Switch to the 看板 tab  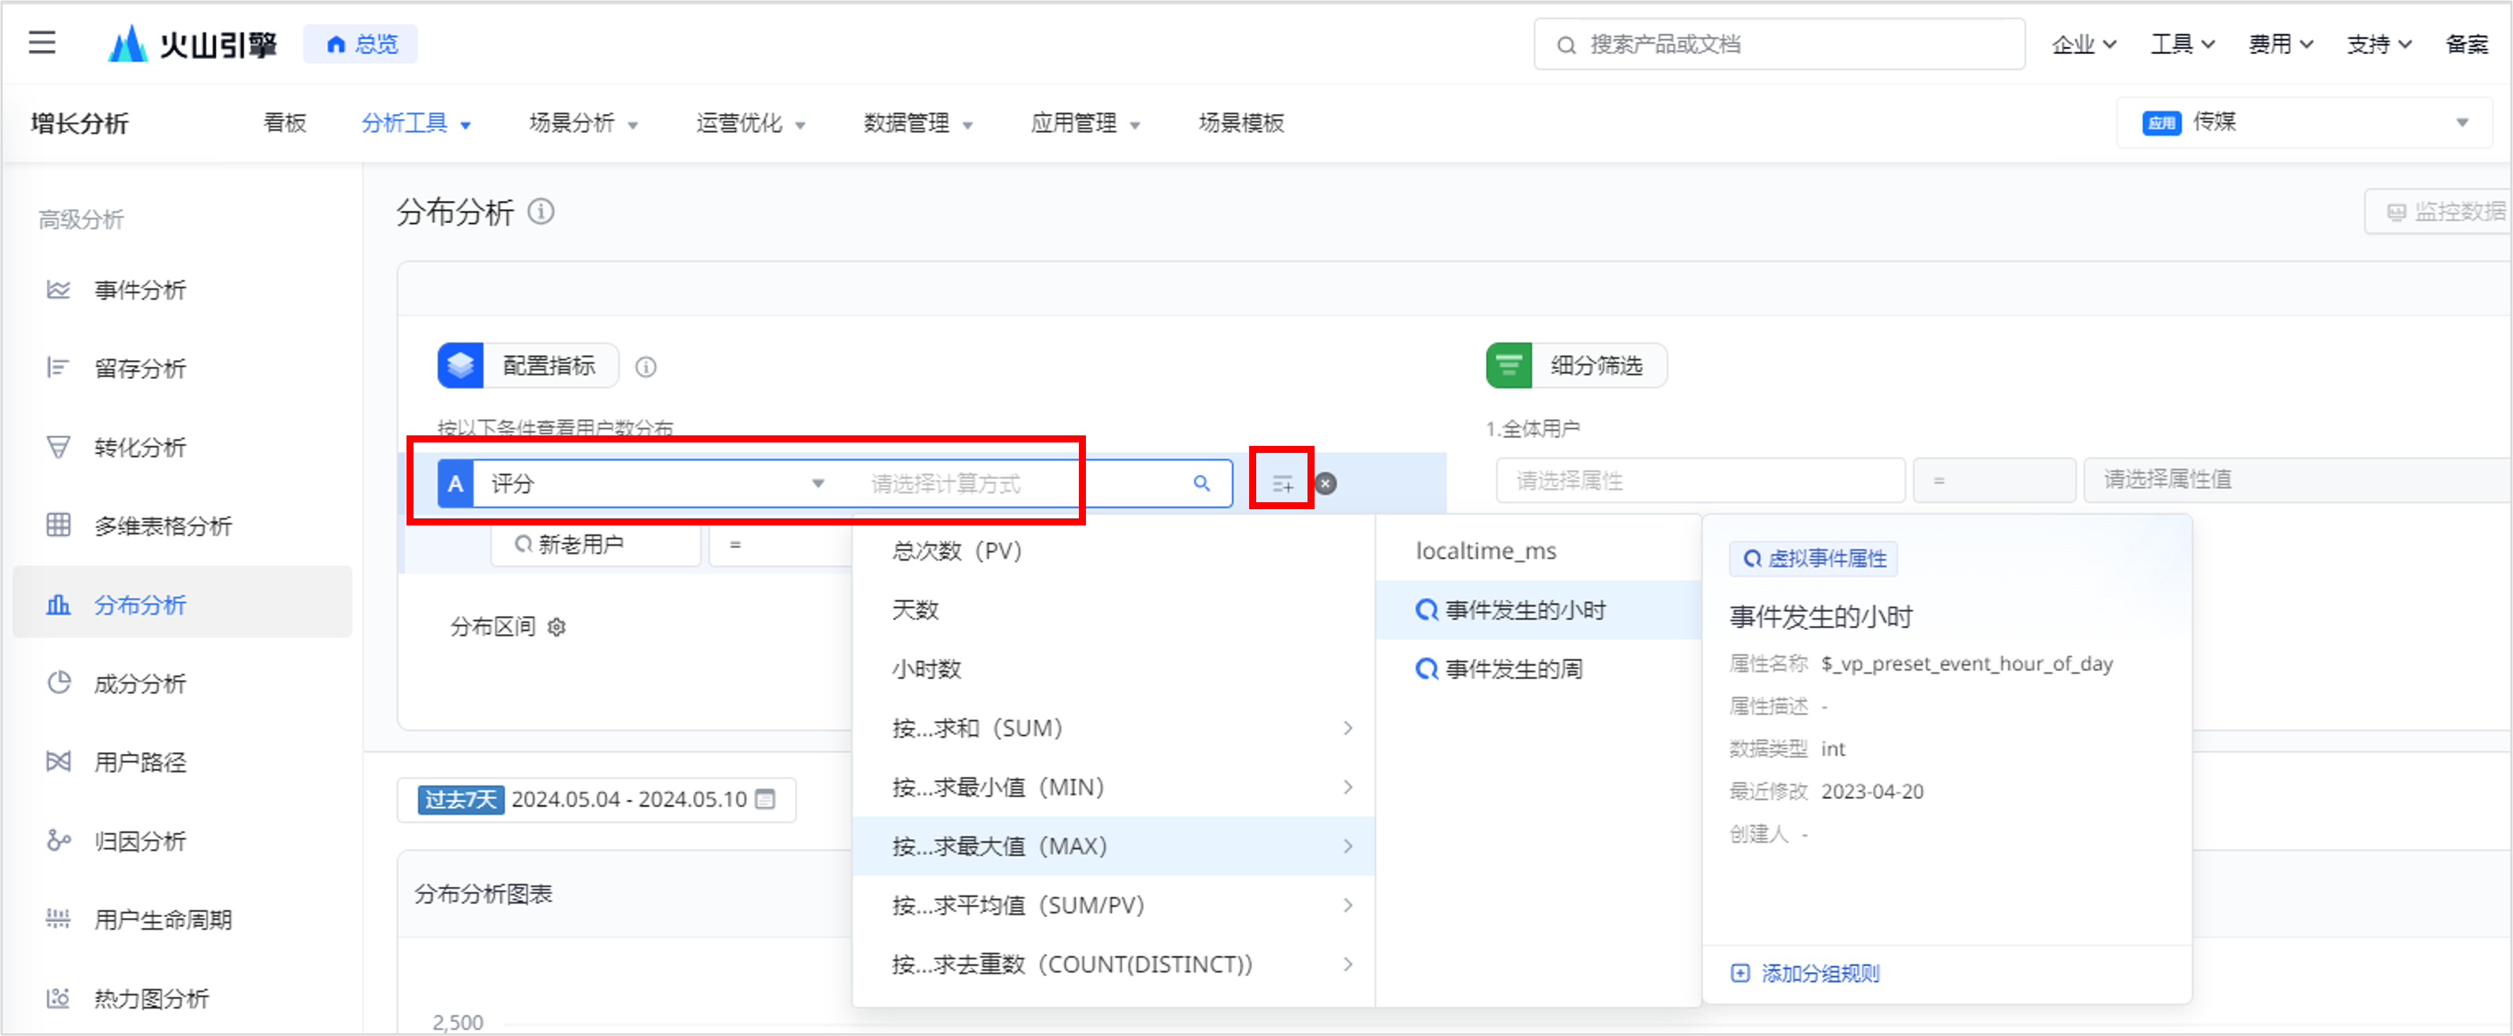pos(285,123)
